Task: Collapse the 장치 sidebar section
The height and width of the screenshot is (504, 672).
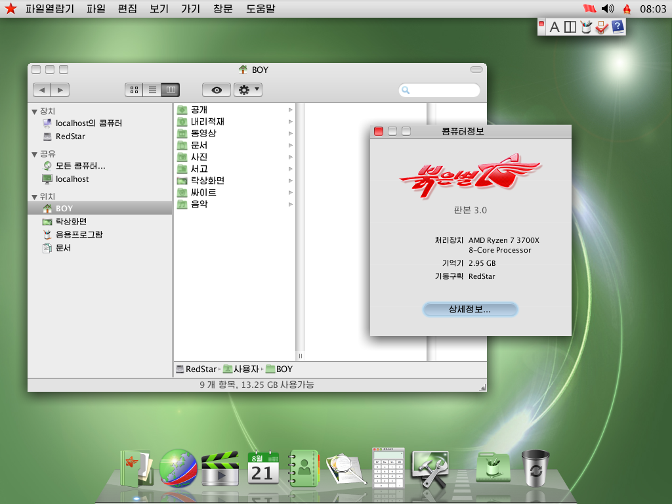Action: pyautogui.click(x=34, y=112)
